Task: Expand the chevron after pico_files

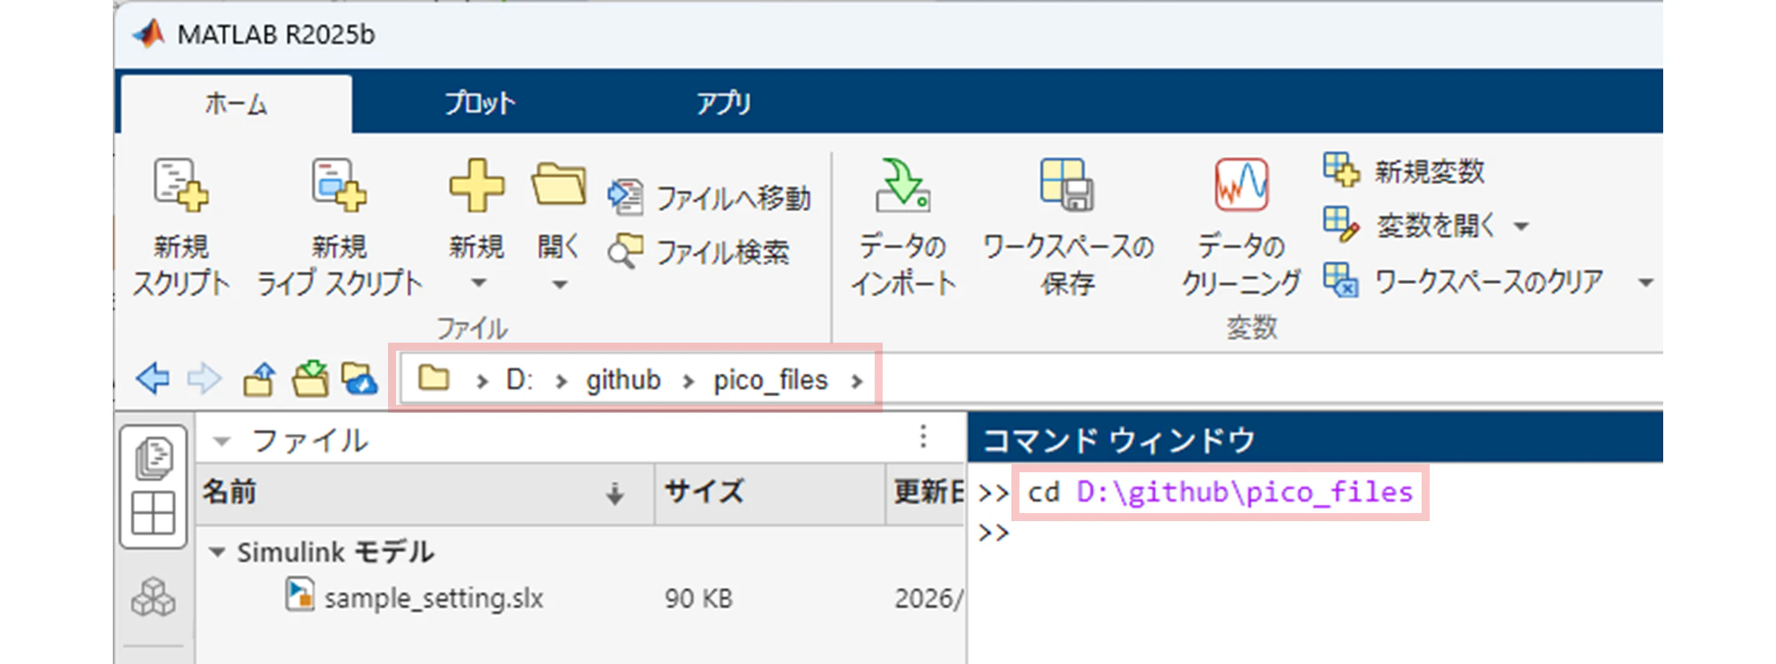Action: pyautogui.click(x=856, y=381)
